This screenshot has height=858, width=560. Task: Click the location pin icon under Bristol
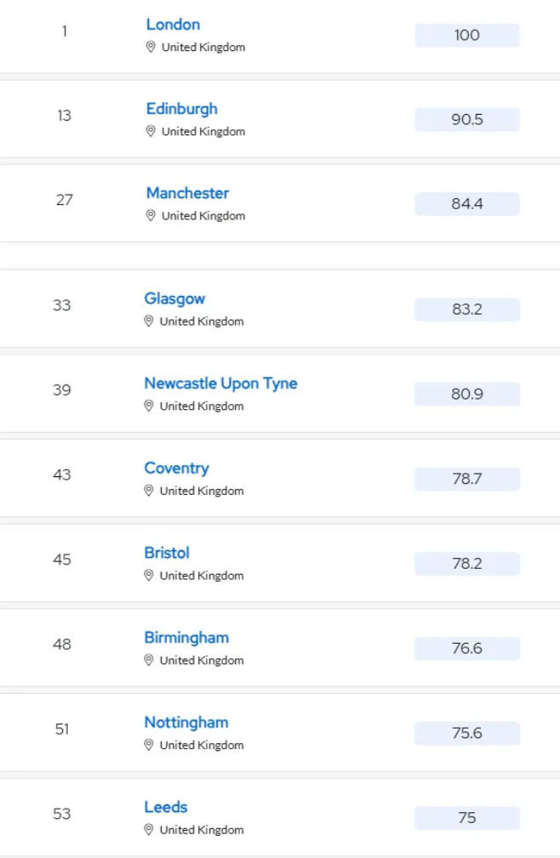(148, 576)
